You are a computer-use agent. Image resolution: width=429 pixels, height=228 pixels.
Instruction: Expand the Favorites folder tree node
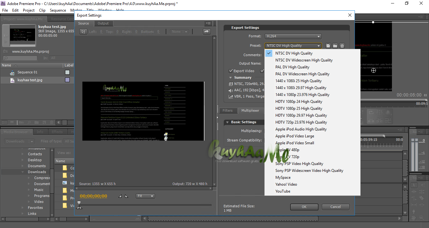pos(23,208)
